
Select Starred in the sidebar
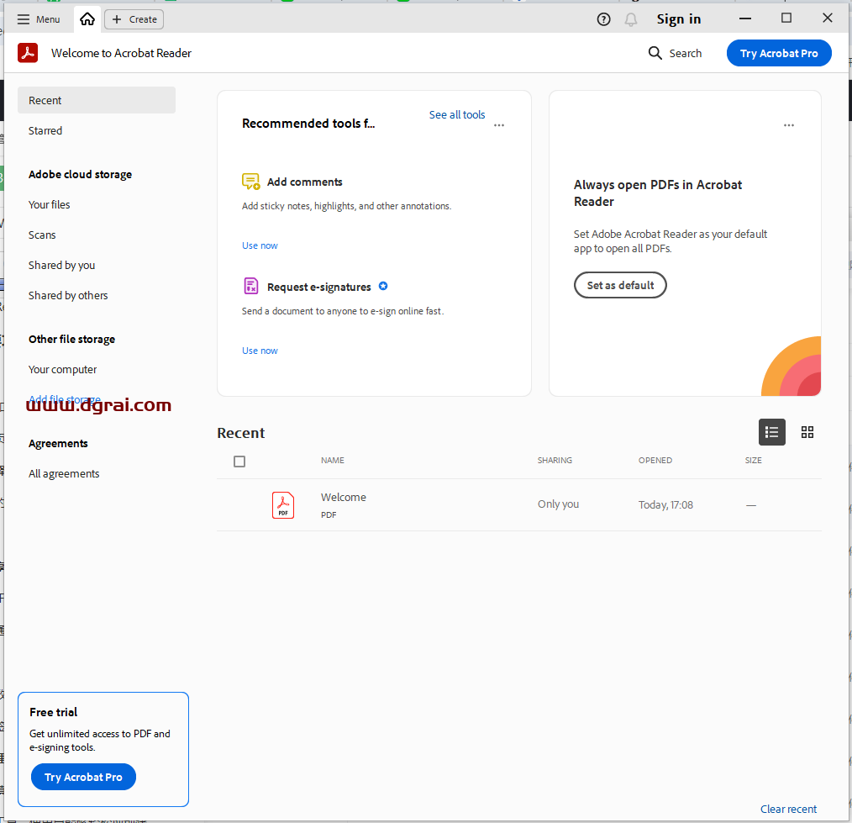click(x=45, y=130)
